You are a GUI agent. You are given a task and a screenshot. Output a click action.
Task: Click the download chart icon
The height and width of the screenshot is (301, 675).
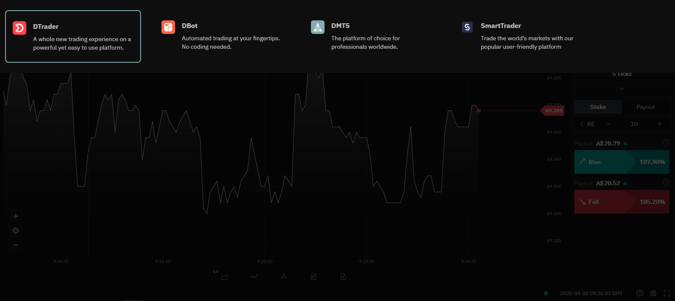pos(343,277)
